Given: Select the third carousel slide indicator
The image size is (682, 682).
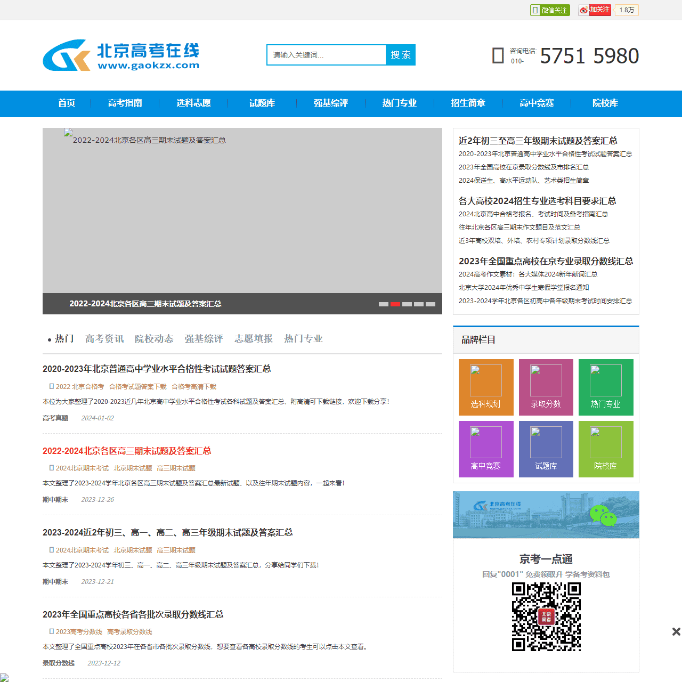Looking at the screenshot, I should [407, 304].
